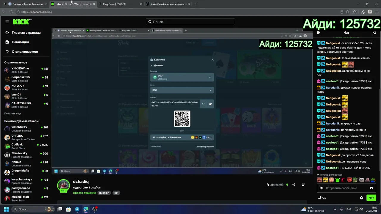Open recommended channel DragonMafia
Image resolution: width=381 pixels, height=214 pixels.
(26, 172)
